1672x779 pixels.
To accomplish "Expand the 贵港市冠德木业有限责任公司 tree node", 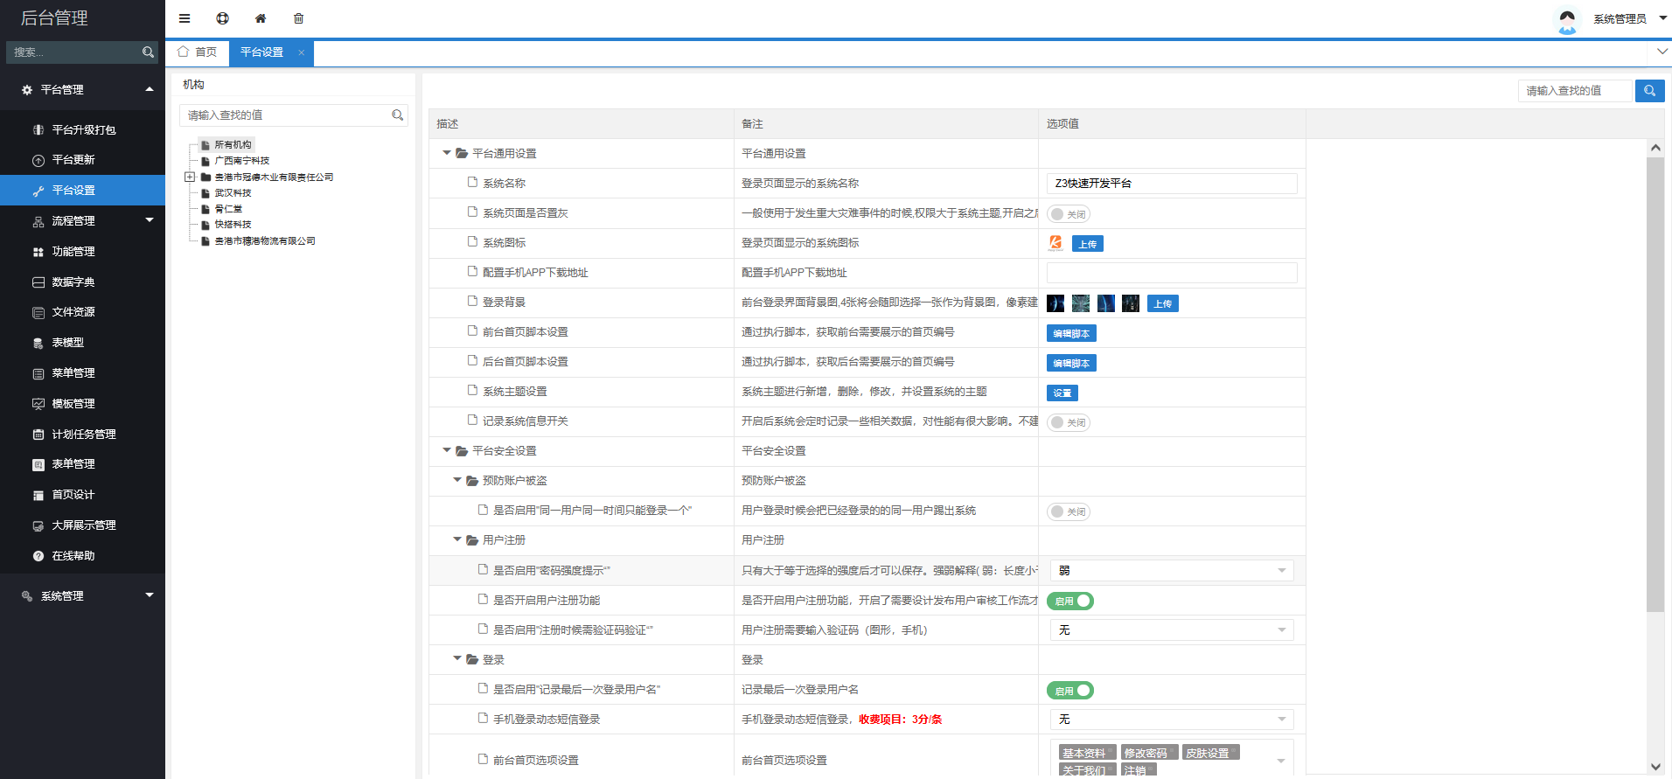I will 190,177.
